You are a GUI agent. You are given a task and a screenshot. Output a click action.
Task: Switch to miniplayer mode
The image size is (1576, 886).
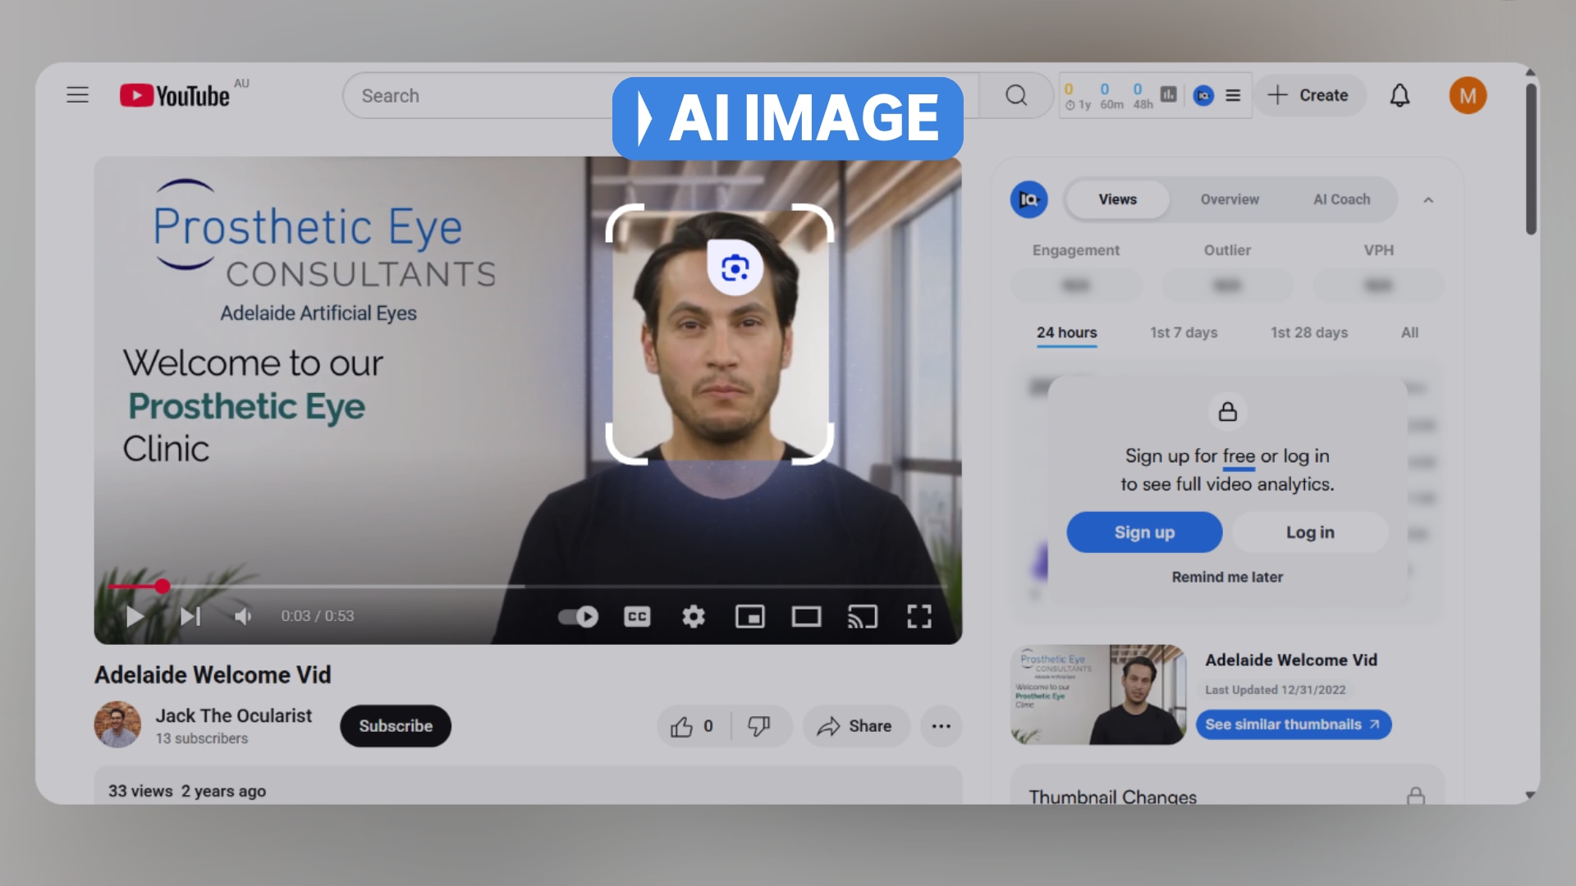(749, 616)
